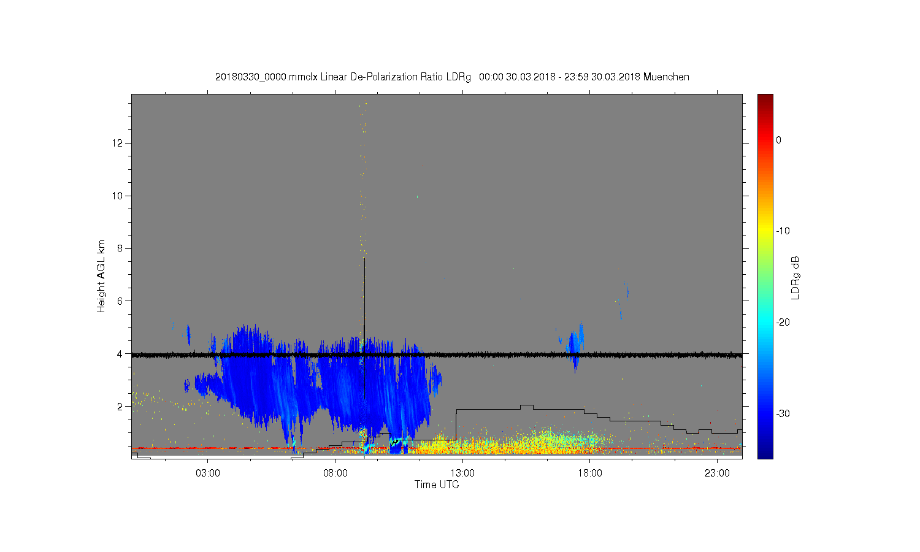Click the 6 km height tick label
The width and height of the screenshot is (920, 552).
(x=121, y=301)
